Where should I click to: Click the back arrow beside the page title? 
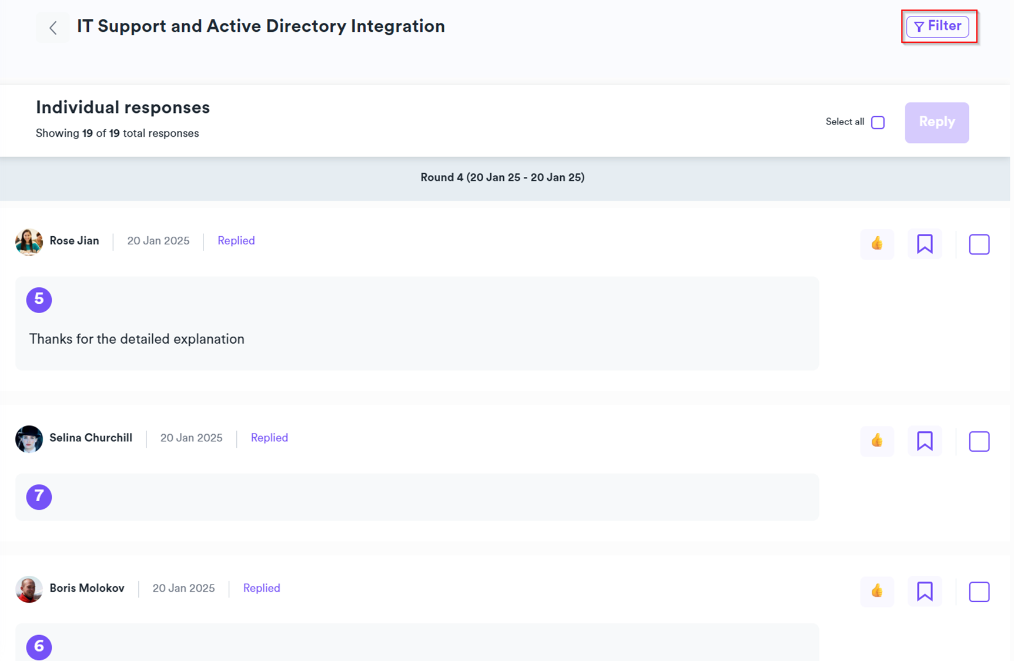point(53,28)
